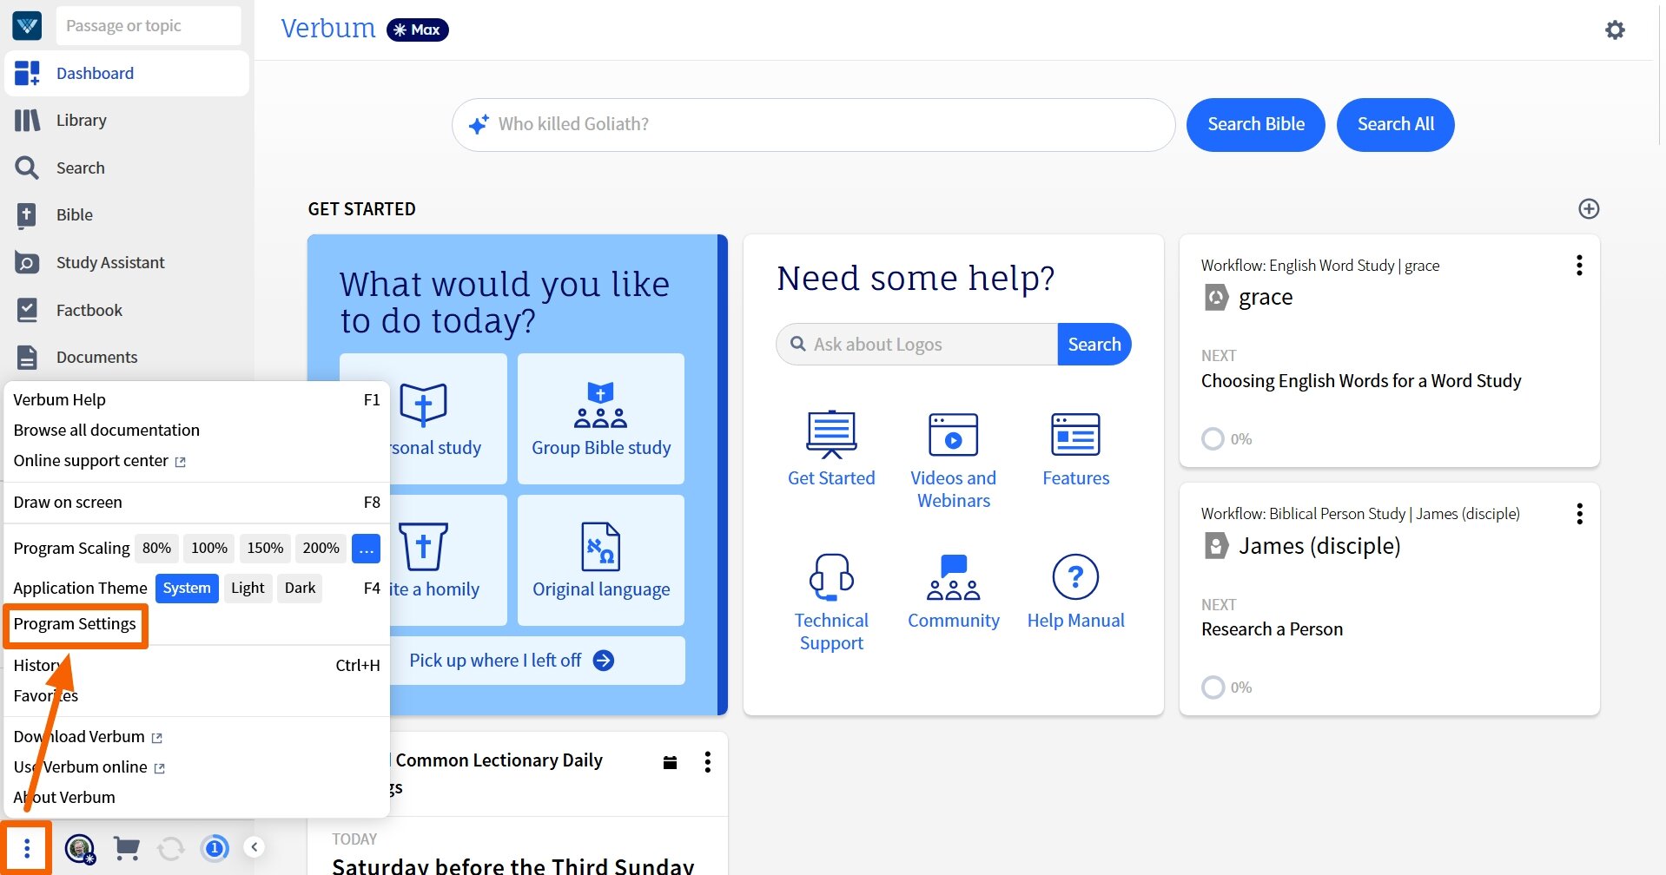Launch the Study Assistant

(x=127, y=262)
